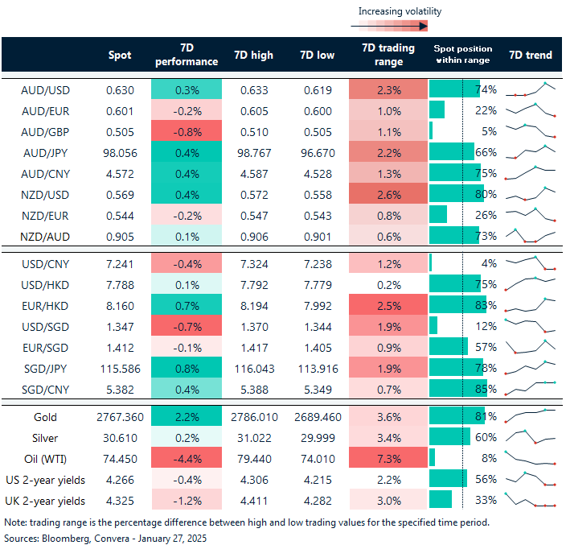Click the Oil (WTI) -4.4% performance cell
The width and height of the screenshot is (566, 545).
coord(185,458)
